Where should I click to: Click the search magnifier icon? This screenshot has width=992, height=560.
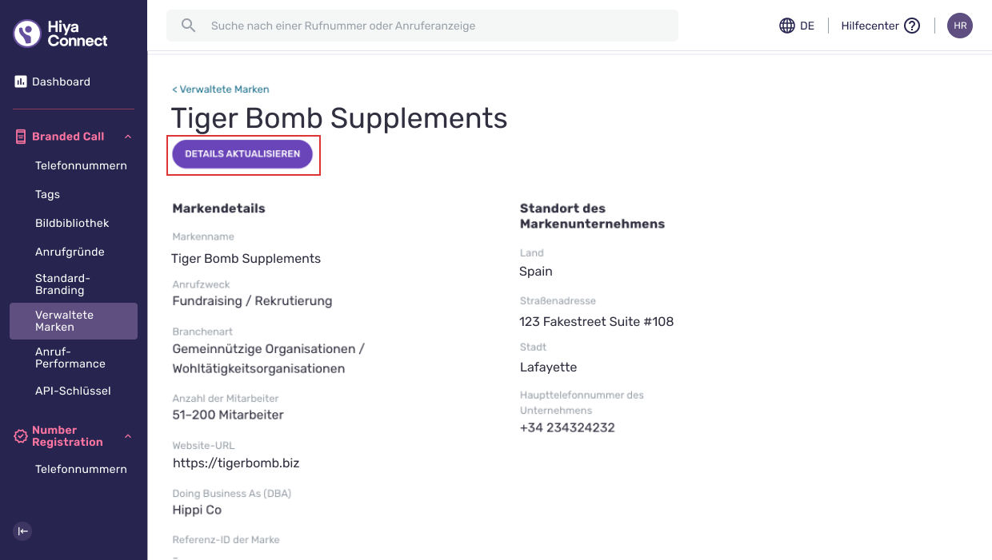click(x=188, y=26)
